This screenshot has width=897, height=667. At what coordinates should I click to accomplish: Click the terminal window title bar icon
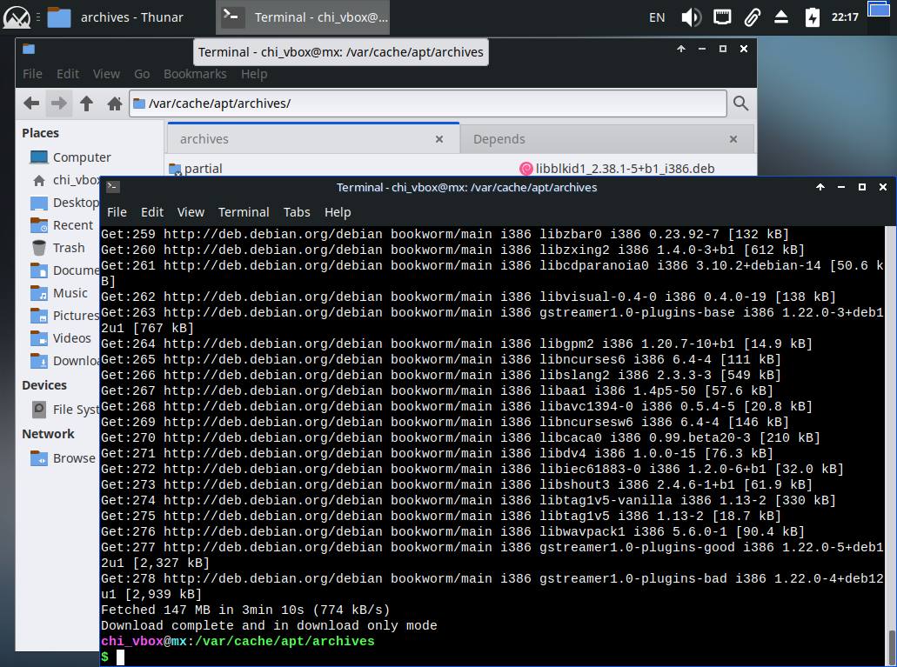click(113, 187)
